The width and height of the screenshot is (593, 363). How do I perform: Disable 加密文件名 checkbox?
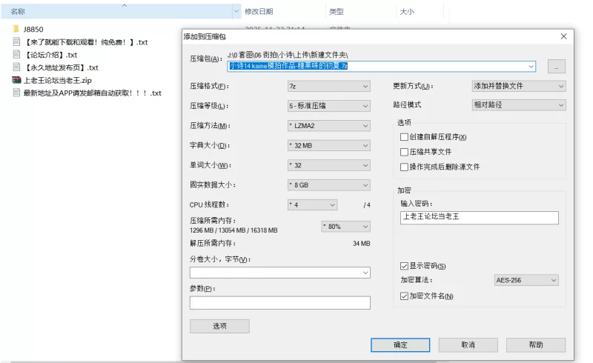pyautogui.click(x=404, y=296)
